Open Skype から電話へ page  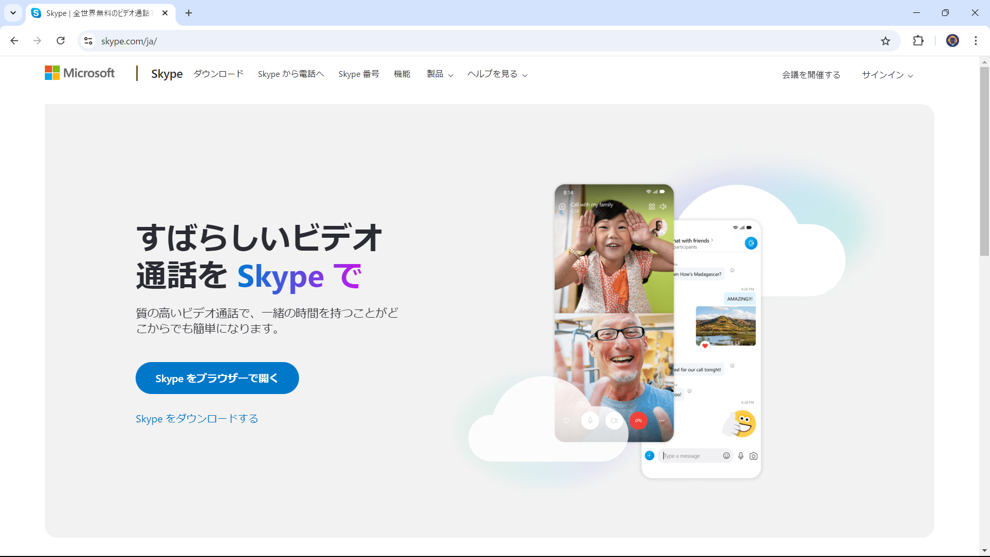point(291,74)
